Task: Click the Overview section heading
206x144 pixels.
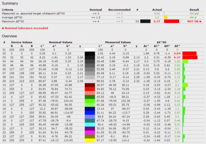Action: click(10, 36)
